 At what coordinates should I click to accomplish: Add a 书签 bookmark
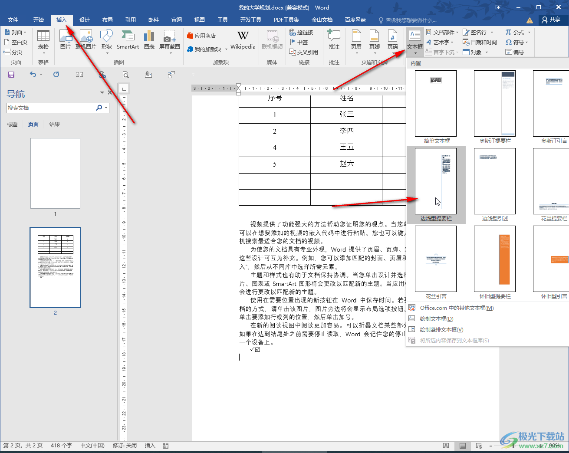click(299, 42)
